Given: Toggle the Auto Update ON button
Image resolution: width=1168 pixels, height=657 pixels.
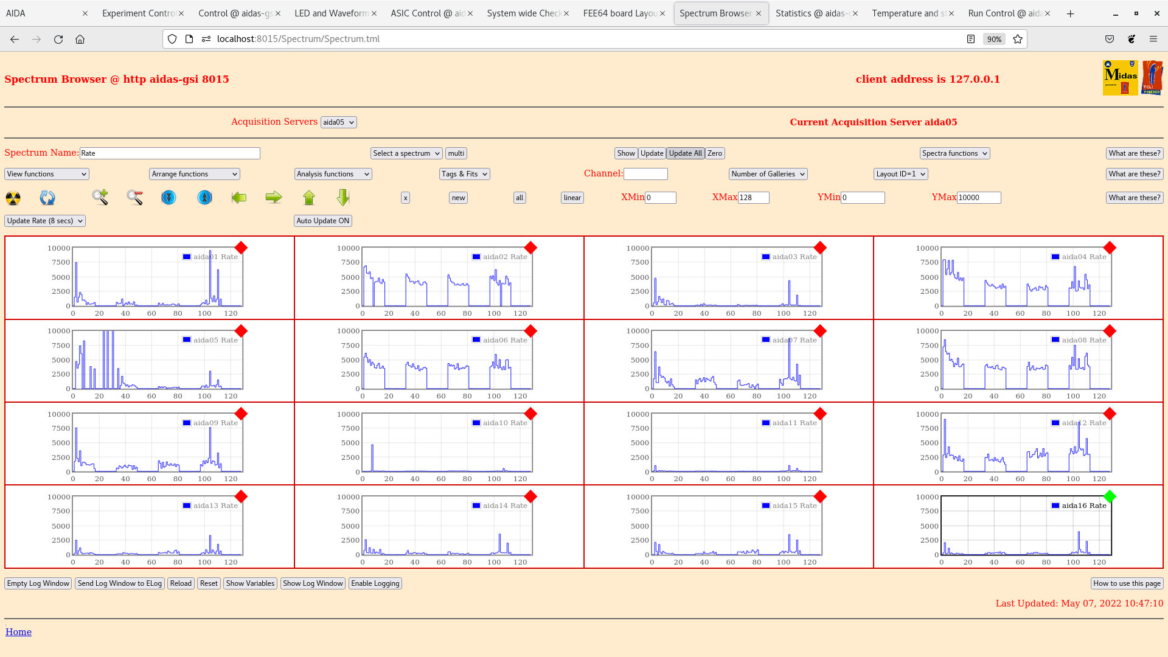Looking at the screenshot, I should click(x=322, y=221).
